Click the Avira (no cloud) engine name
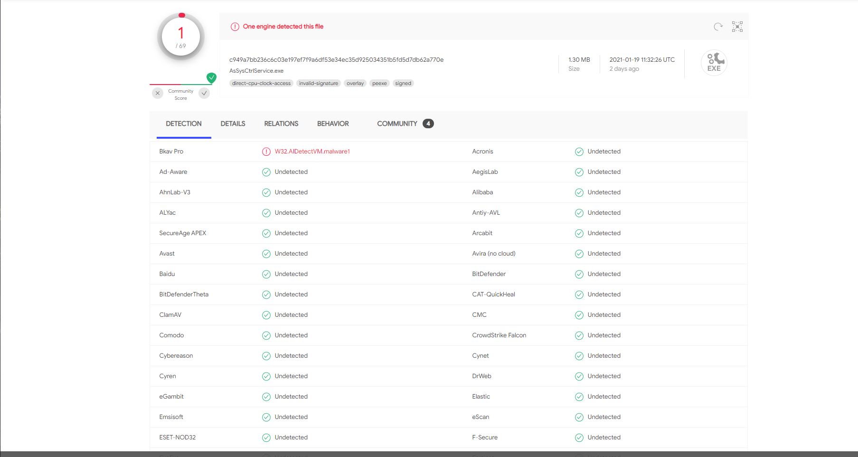This screenshot has width=858, height=457. point(494,254)
